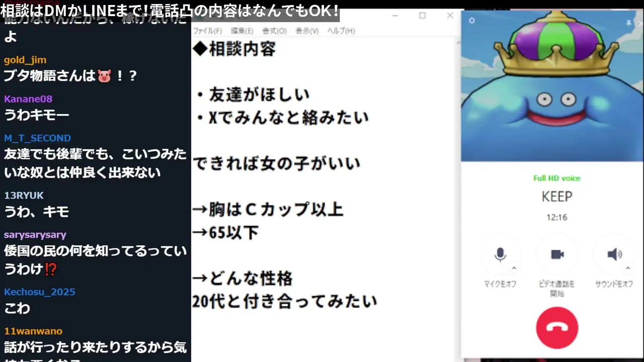The height and width of the screenshot is (362, 644).
Task: Open Kanane08 chat username
Action: [28, 99]
